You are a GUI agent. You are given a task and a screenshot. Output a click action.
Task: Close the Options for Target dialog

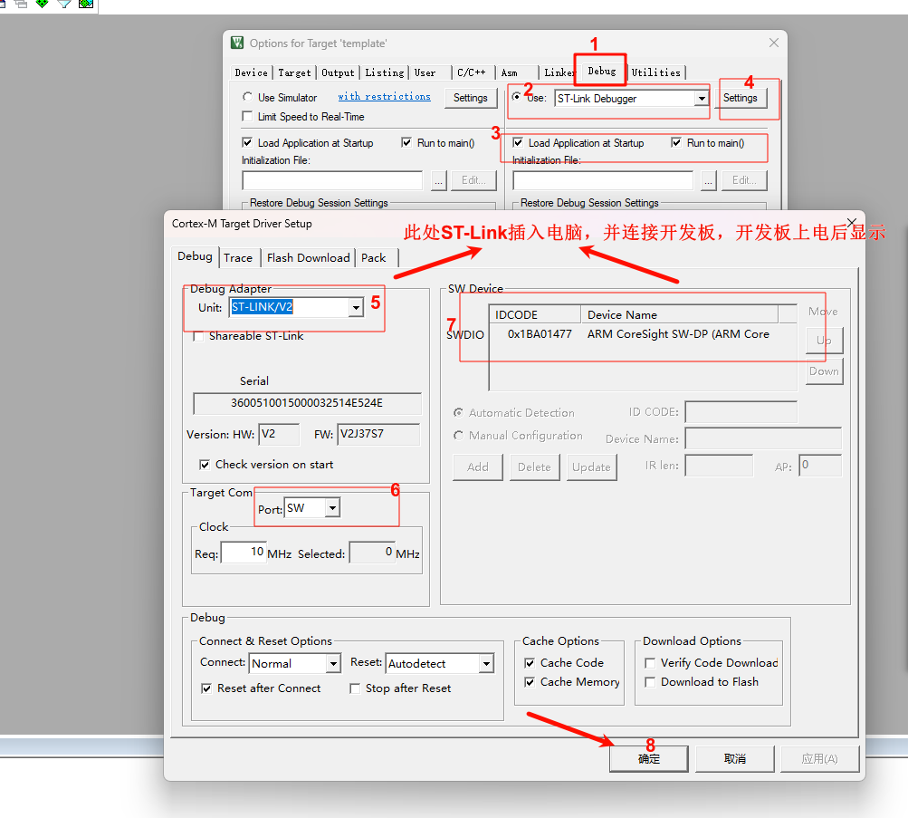[774, 43]
